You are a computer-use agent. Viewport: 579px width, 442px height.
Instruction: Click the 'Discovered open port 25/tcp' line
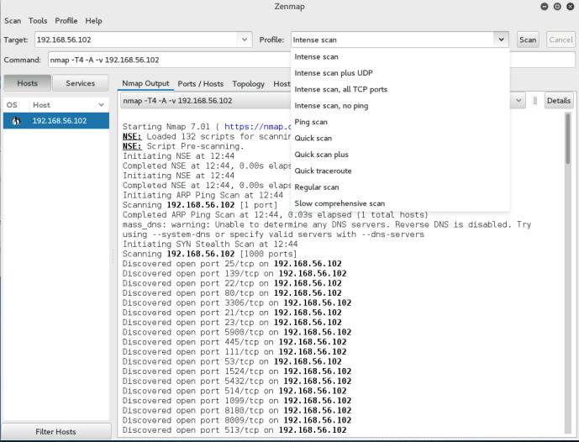tap(232, 264)
